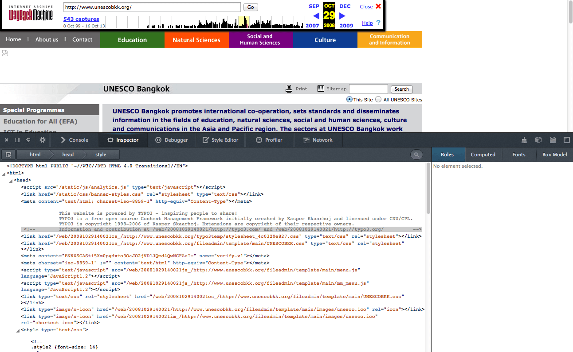Click the blue question mark help icon

378,23
